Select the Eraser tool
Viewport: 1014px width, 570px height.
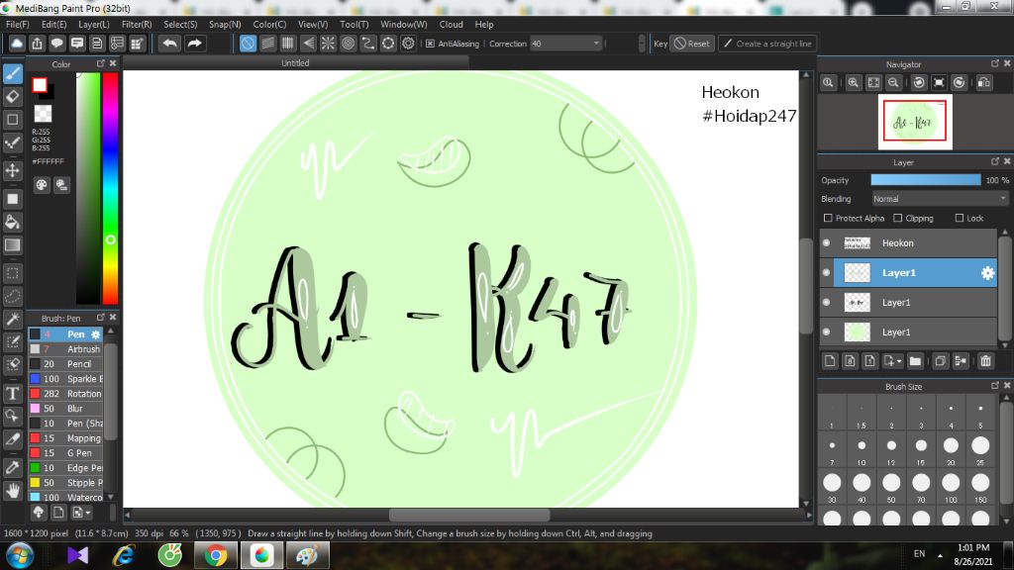[12, 97]
